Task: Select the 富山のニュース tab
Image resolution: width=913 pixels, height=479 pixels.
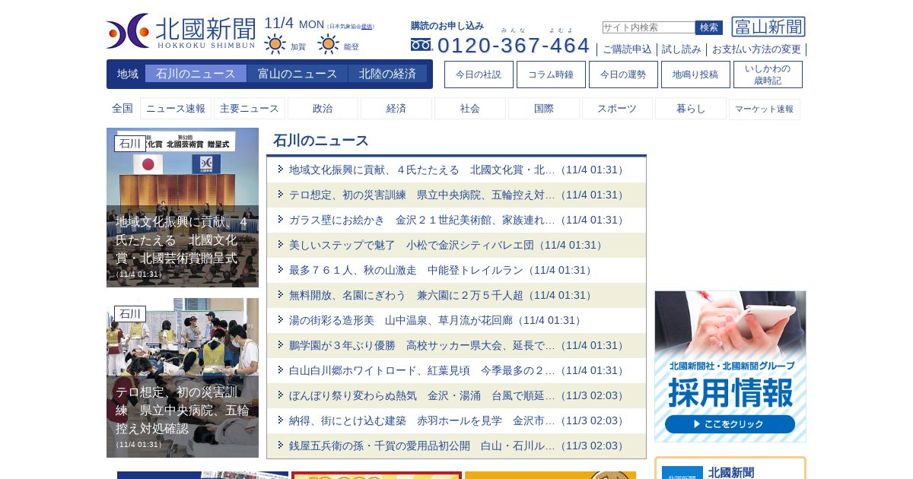Action: tap(297, 74)
